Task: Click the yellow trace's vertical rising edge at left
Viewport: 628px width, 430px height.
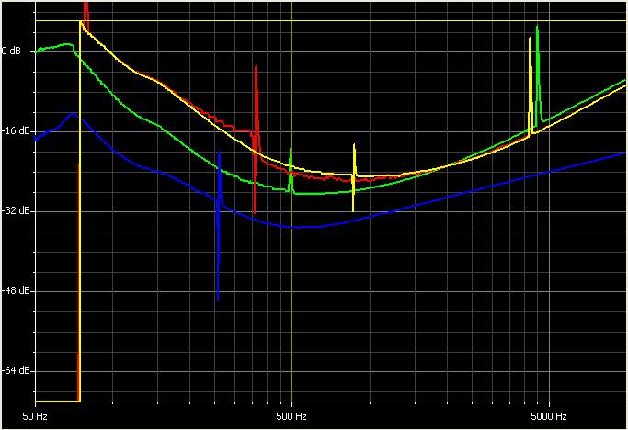Action: tap(80, 230)
